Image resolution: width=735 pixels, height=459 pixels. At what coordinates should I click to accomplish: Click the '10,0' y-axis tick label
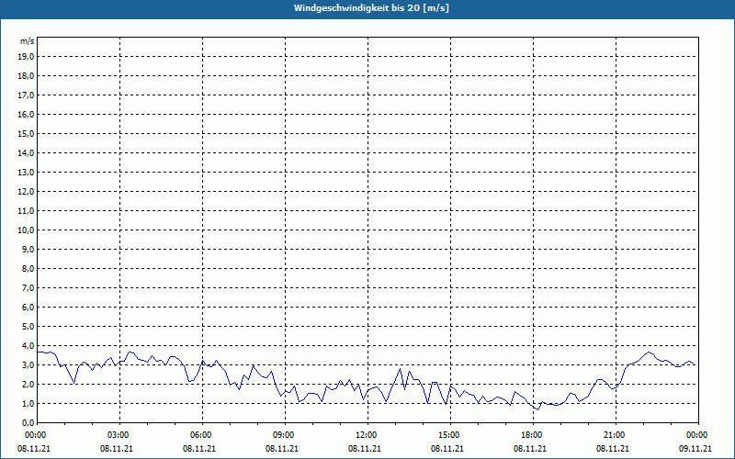26,230
